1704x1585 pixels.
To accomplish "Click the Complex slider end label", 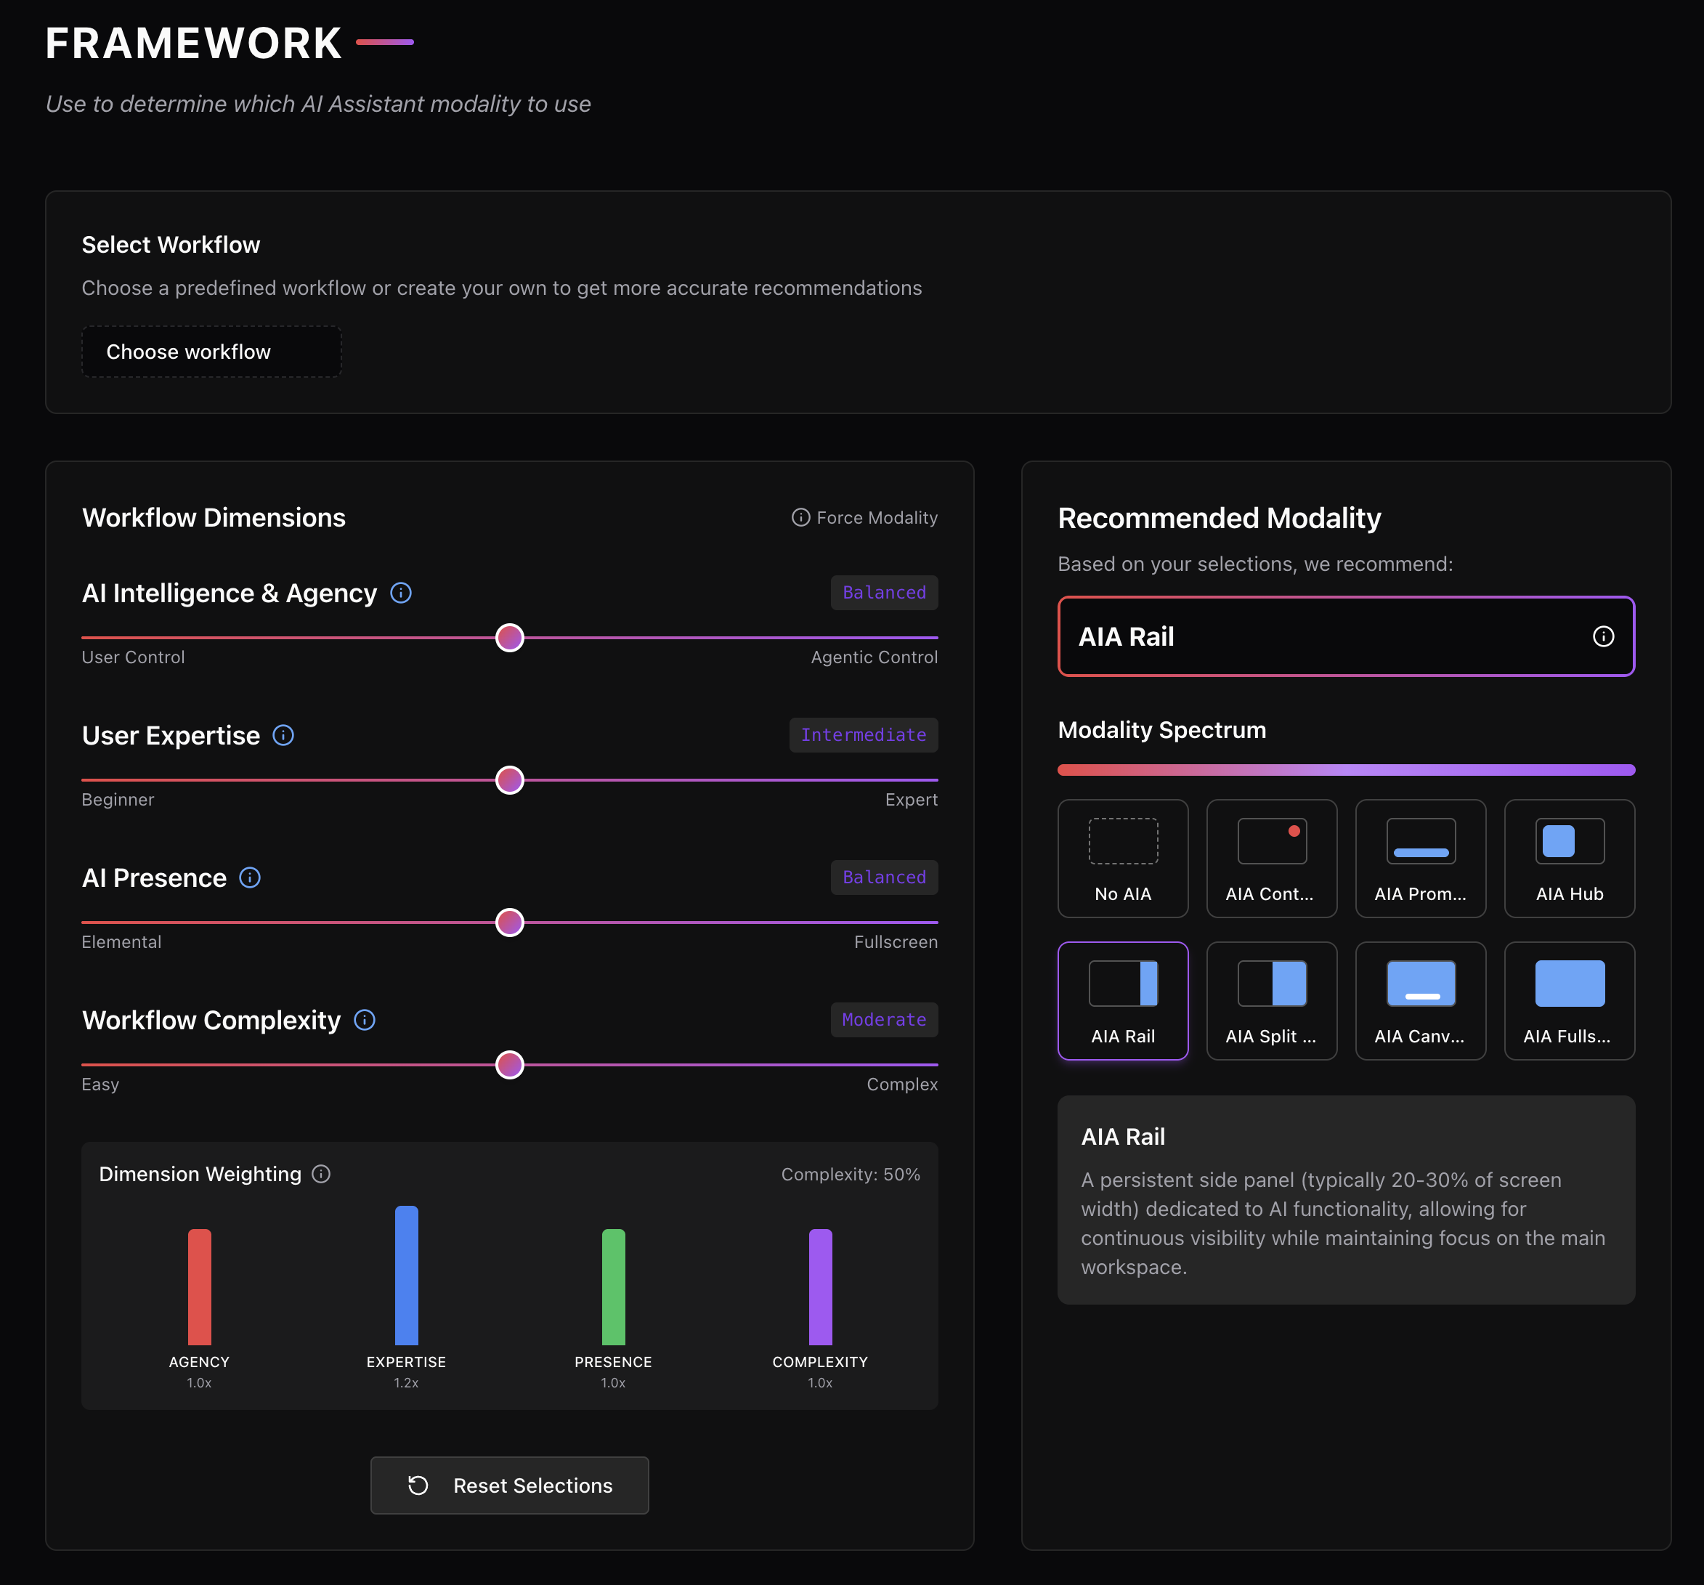I will point(901,1084).
